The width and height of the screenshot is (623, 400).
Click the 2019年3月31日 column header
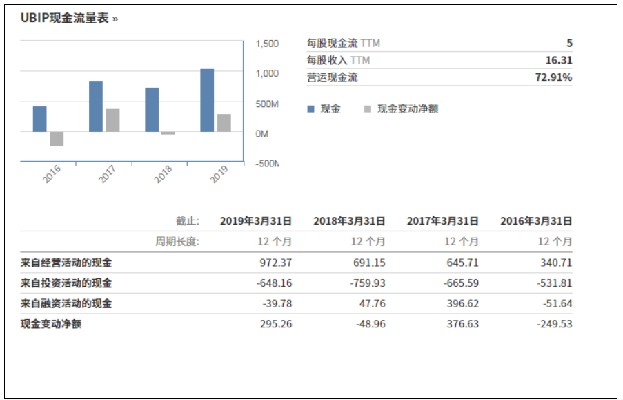coord(256,221)
